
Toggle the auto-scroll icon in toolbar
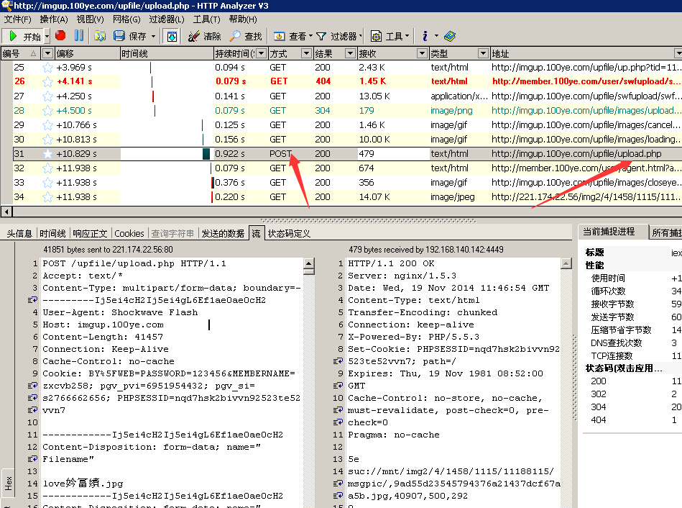(172, 36)
